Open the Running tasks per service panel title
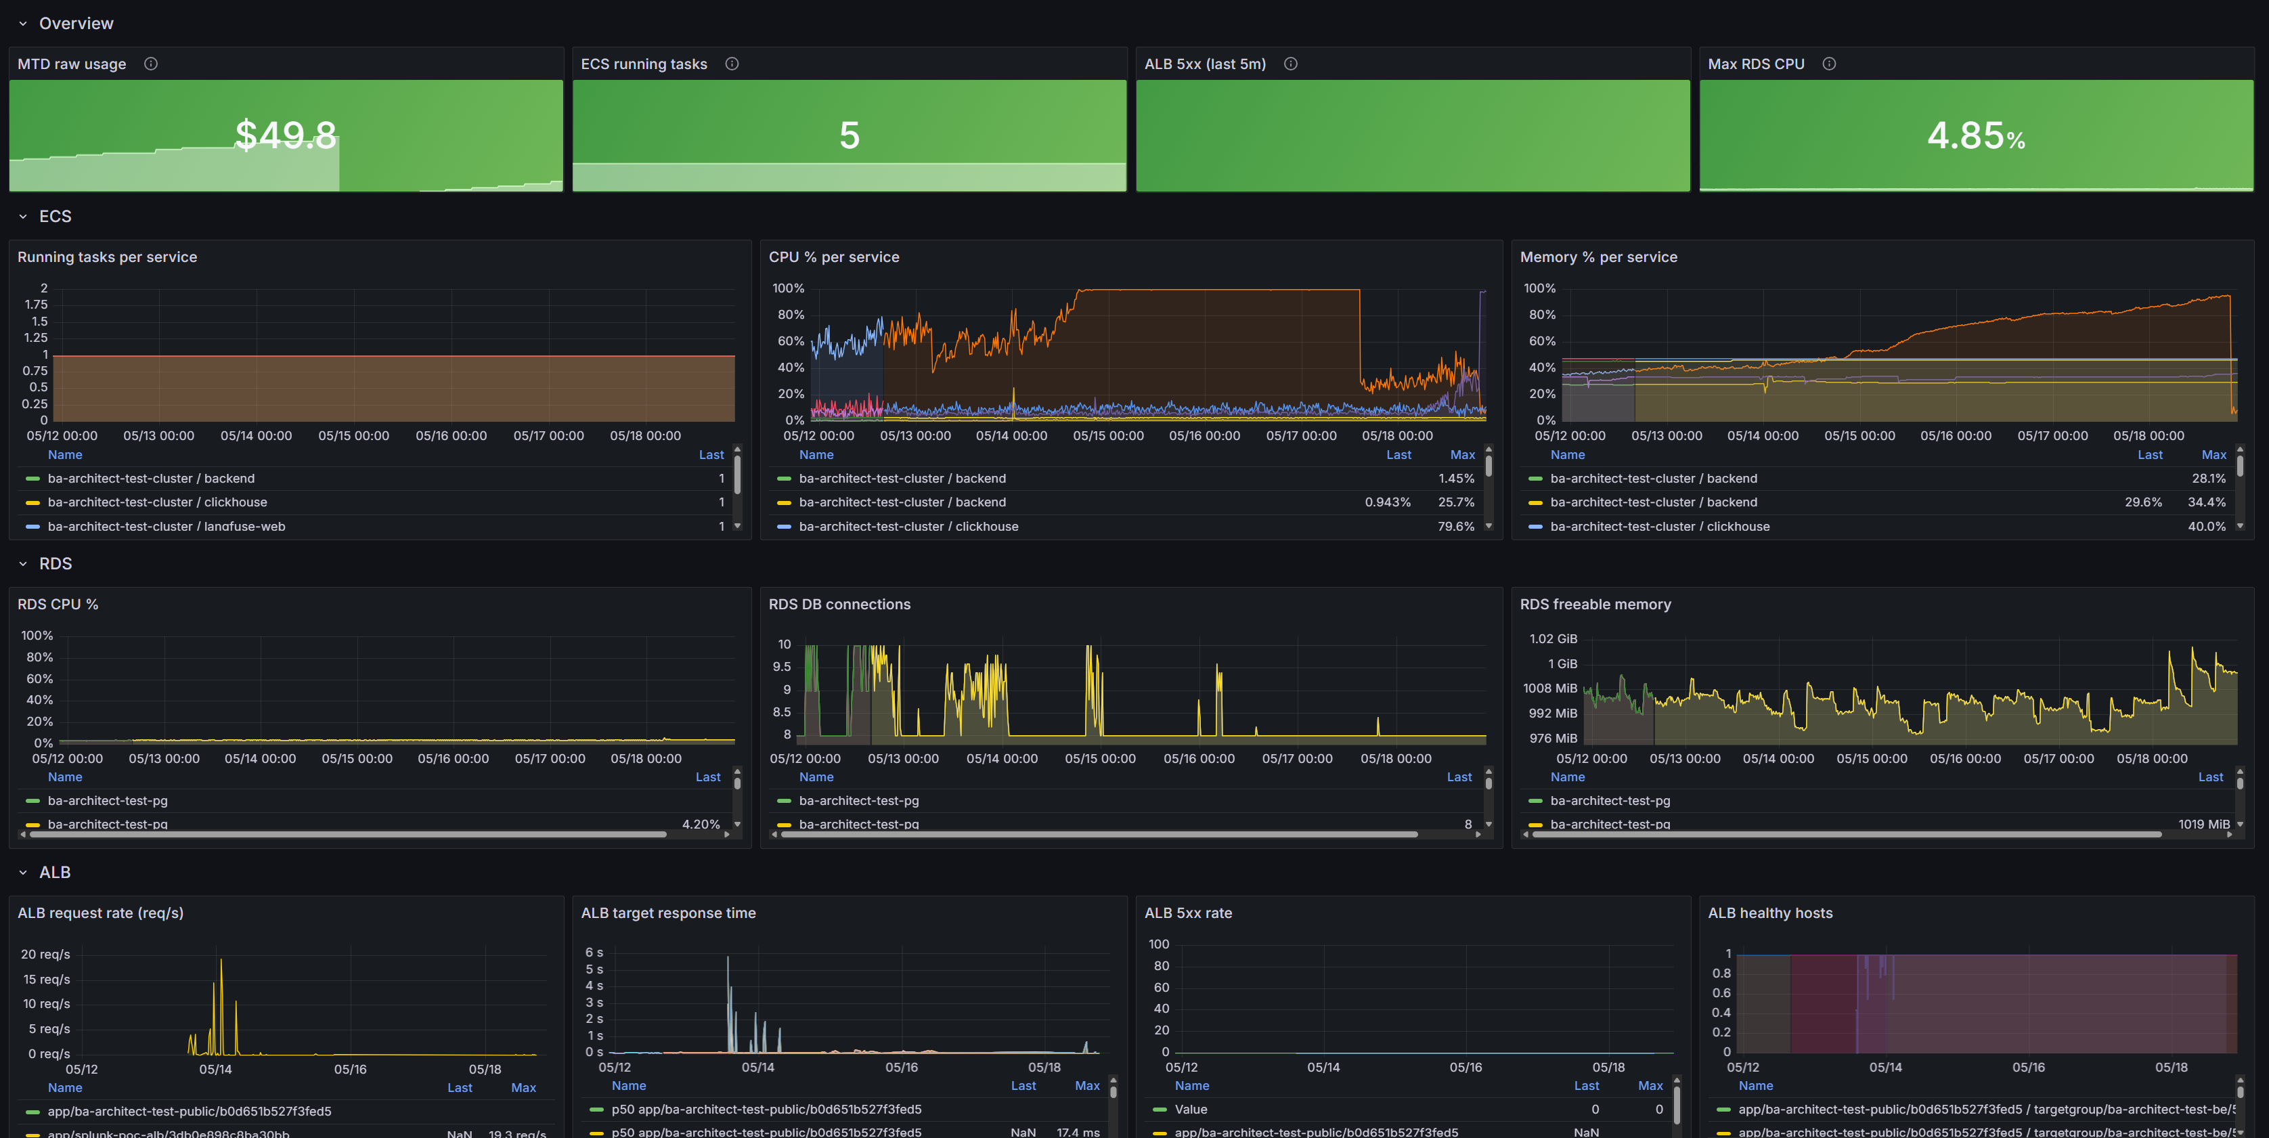 [x=108, y=257]
